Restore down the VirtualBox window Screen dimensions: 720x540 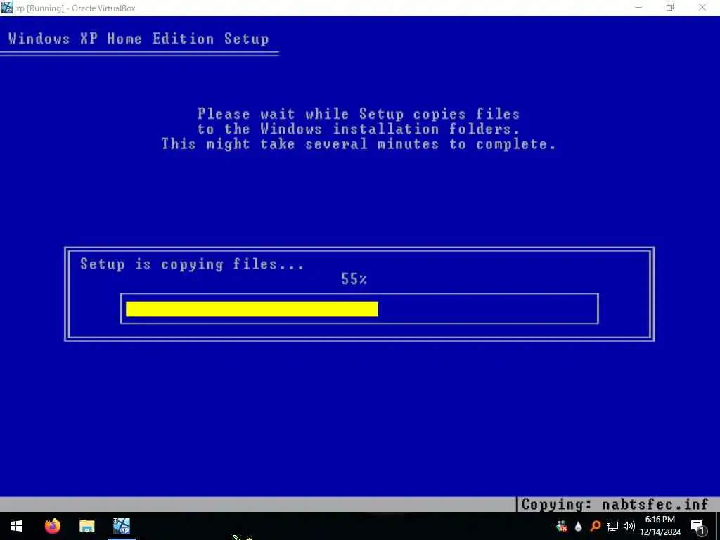coord(670,7)
